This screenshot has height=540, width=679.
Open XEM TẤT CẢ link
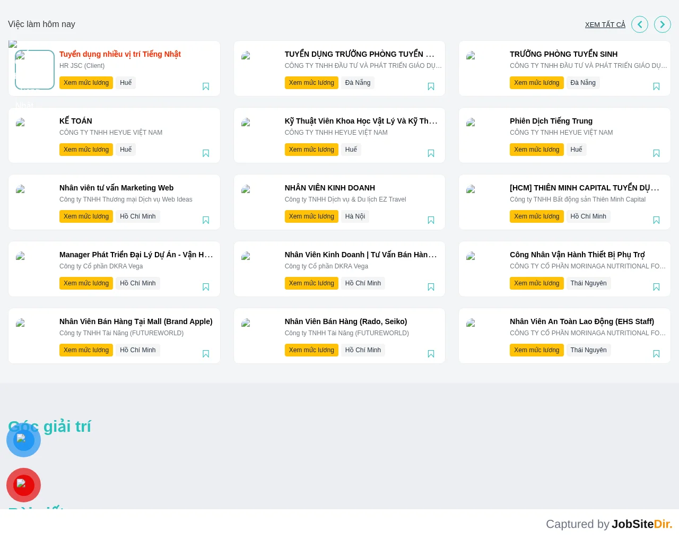(605, 24)
